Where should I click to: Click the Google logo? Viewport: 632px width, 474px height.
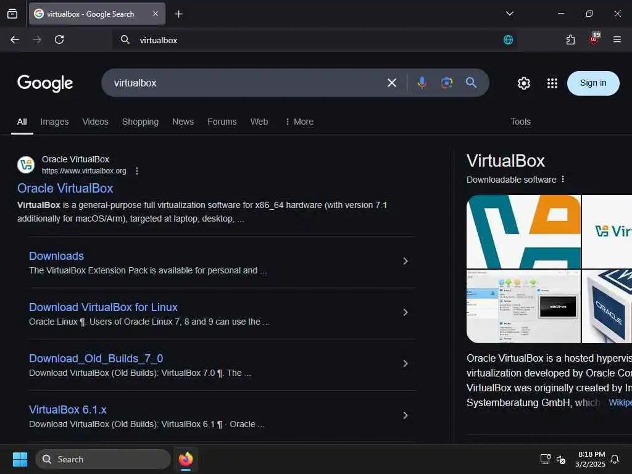45,83
